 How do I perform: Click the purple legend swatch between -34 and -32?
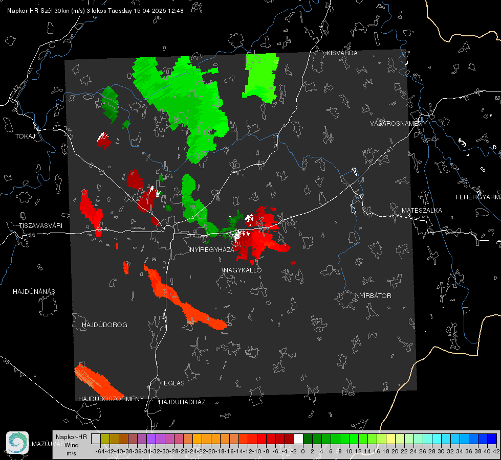click(x=151, y=439)
